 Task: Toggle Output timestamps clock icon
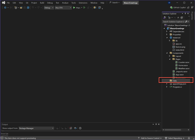pyautogui.click(x=80, y=128)
